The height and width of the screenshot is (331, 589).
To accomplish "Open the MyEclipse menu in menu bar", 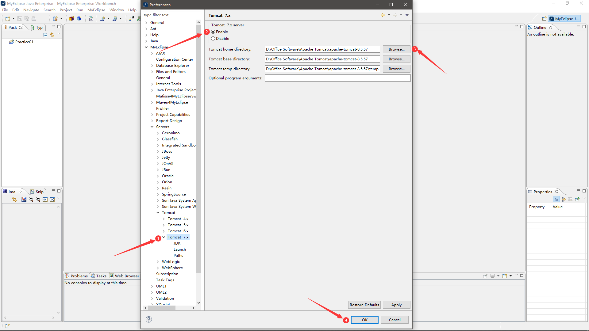I will click(96, 10).
